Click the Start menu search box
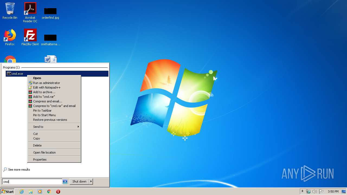 click(32, 182)
